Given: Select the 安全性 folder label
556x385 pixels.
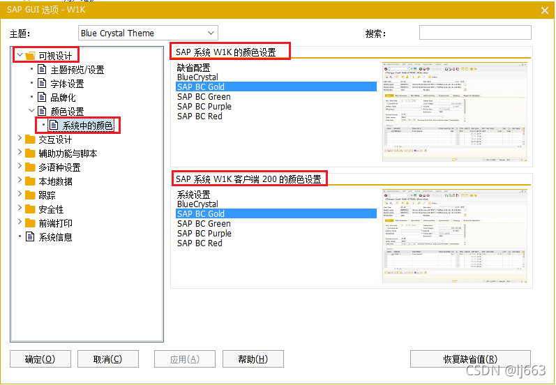Looking at the screenshot, I should tap(51, 209).
